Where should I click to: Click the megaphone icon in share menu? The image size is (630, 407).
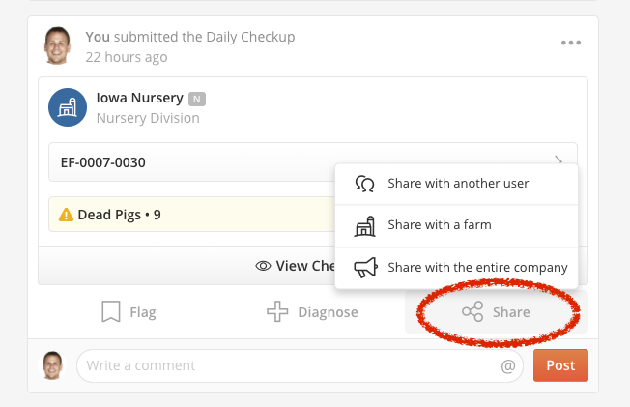(365, 268)
